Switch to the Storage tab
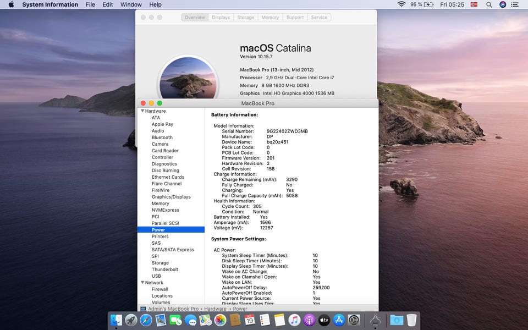 pos(245,18)
